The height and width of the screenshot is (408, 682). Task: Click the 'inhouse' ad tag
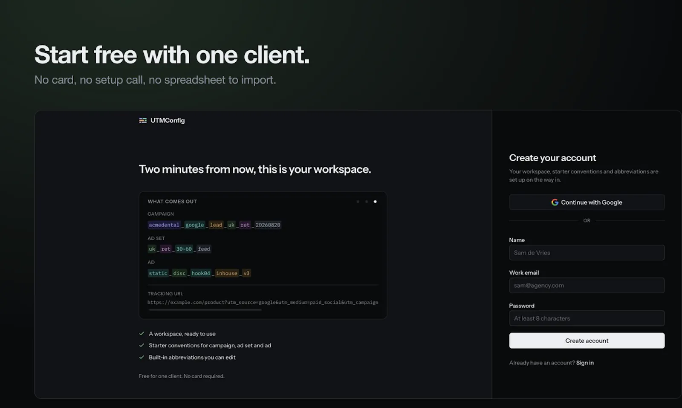(x=226, y=273)
